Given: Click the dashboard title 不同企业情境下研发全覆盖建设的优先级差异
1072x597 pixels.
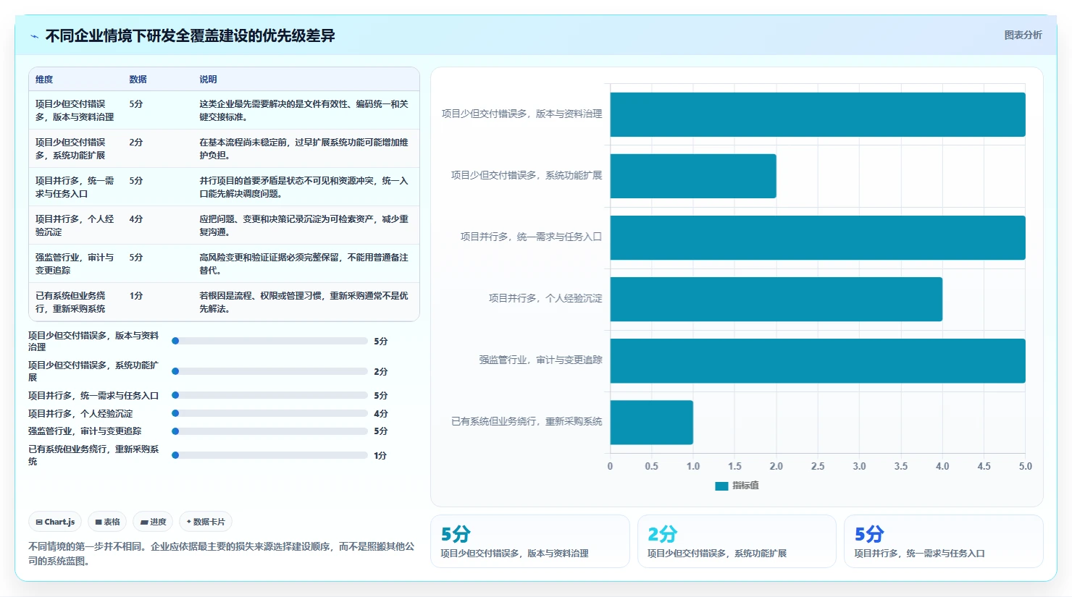Looking at the screenshot, I should 190,35.
